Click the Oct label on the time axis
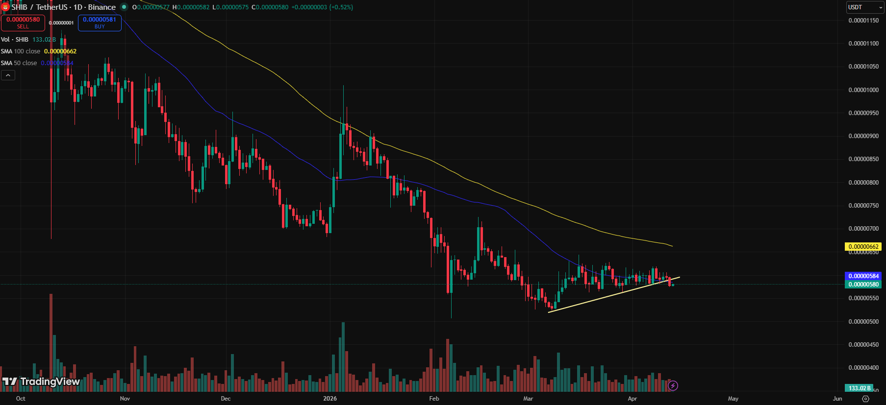 (x=21, y=399)
